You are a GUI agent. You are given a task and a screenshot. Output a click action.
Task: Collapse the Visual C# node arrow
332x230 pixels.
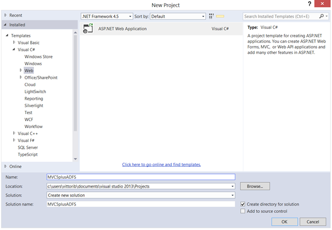(14, 49)
